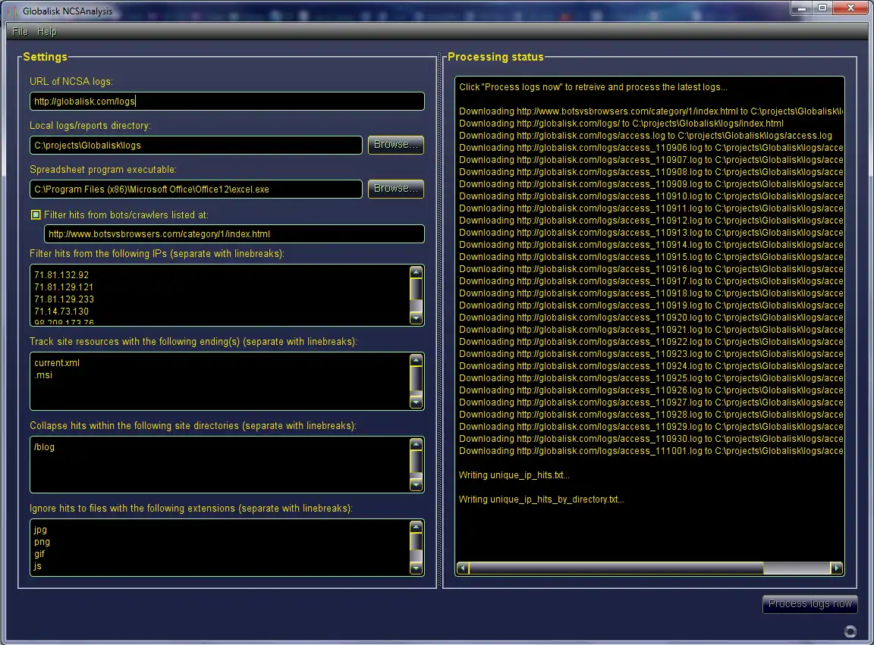
Task: Click the Process logs now button
Action: coord(810,604)
